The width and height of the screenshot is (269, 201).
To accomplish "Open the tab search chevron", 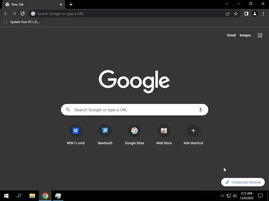I will tap(227, 4).
